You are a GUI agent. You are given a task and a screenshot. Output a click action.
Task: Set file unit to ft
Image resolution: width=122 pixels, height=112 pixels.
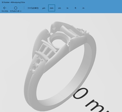(75, 8)
